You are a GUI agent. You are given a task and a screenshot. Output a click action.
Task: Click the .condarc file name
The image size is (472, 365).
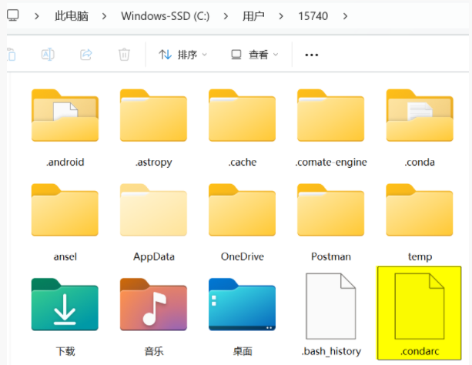pyautogui.click(x=420, y=351)
